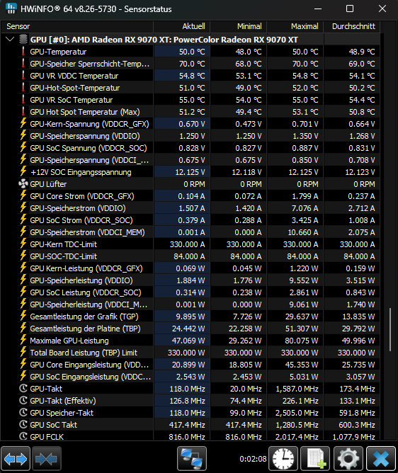This screenshot has width=398, height=473.
Task: Click the lightning icon for GPU-Kern TDC-Limit
Action: [23, 244]
